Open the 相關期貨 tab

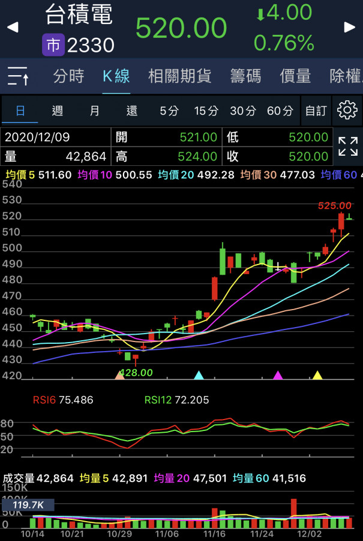[x=179, y=76]
